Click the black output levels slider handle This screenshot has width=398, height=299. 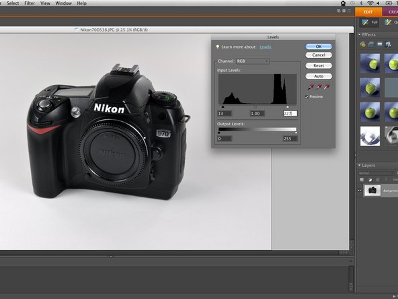click(x=219, y=133)
